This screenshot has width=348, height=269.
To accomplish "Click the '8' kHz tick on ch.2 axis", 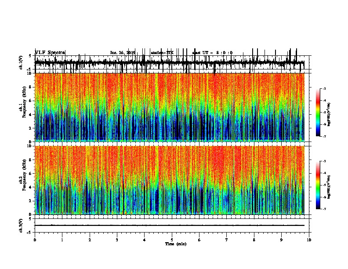I will (x=31, y=160).
